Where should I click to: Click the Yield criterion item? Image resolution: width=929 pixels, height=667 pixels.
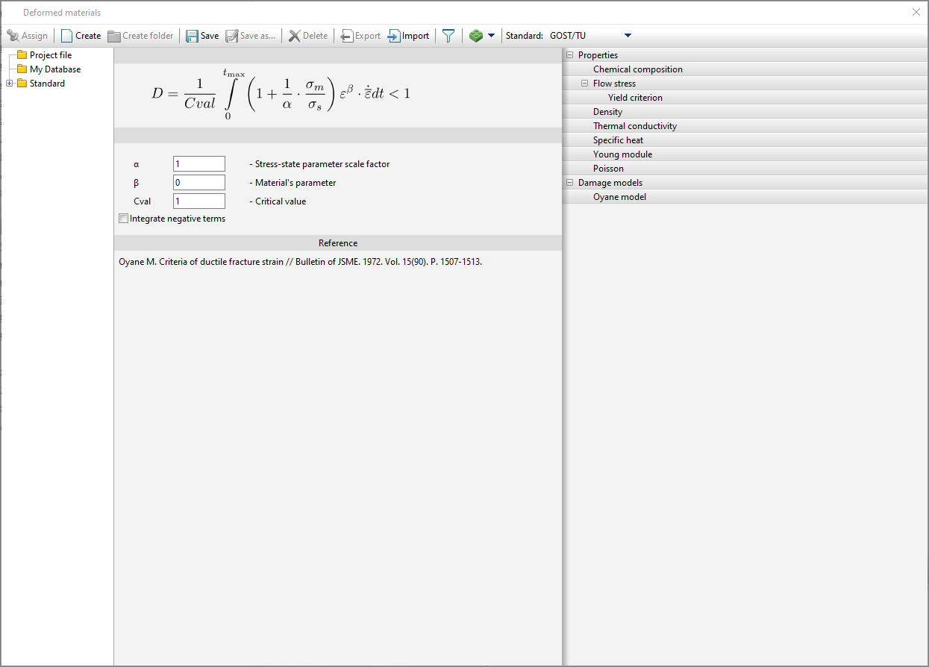point(635,98)
